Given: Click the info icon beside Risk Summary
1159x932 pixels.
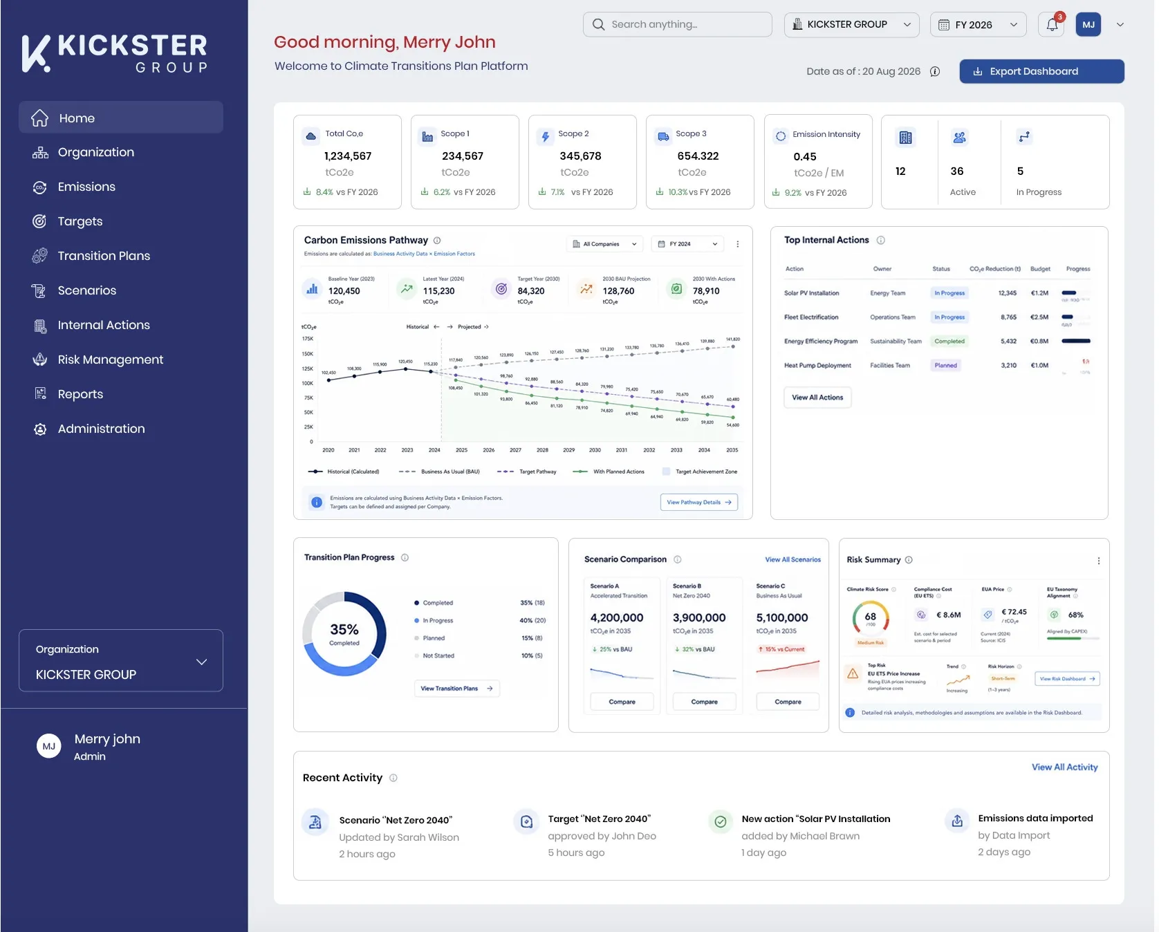Looking at the screenshot, I should pyautogui.click(x=909, y=560).
